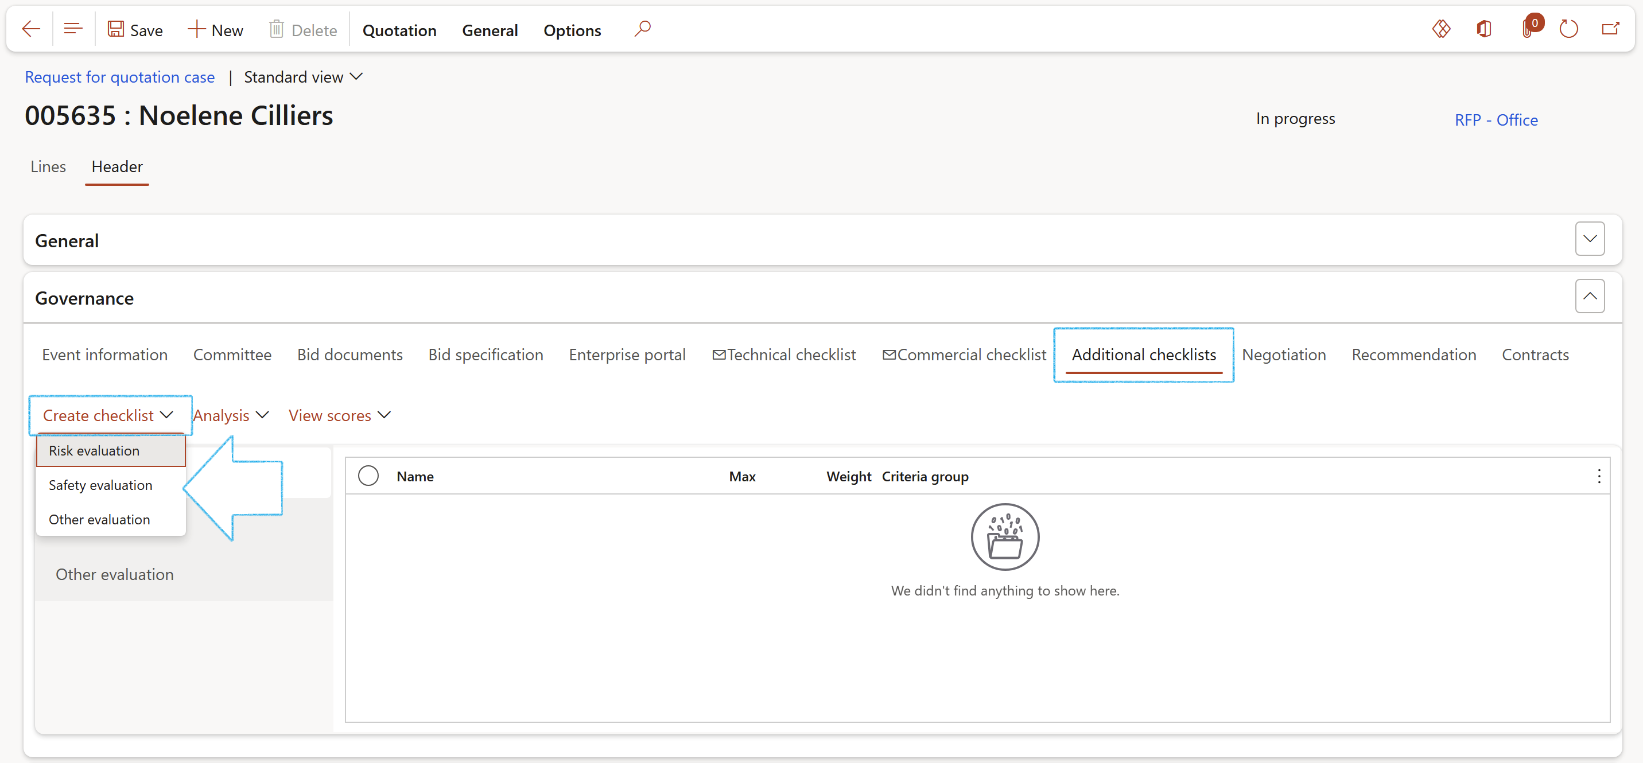Viewport: 1643px width, 763px height.
Task: Click the RFP - Office link
Action: tap(1496, 120)
